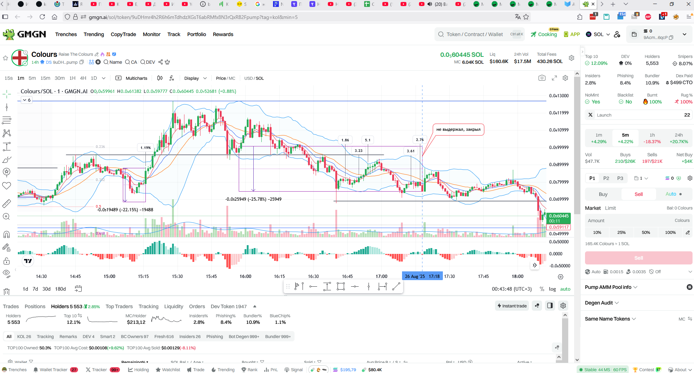
Task: Open the SOL chain selector dropdown
Action: pos(598,34)
